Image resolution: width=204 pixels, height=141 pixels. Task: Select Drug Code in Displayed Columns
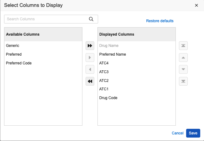pyautogui.click(x=108, y=98)
